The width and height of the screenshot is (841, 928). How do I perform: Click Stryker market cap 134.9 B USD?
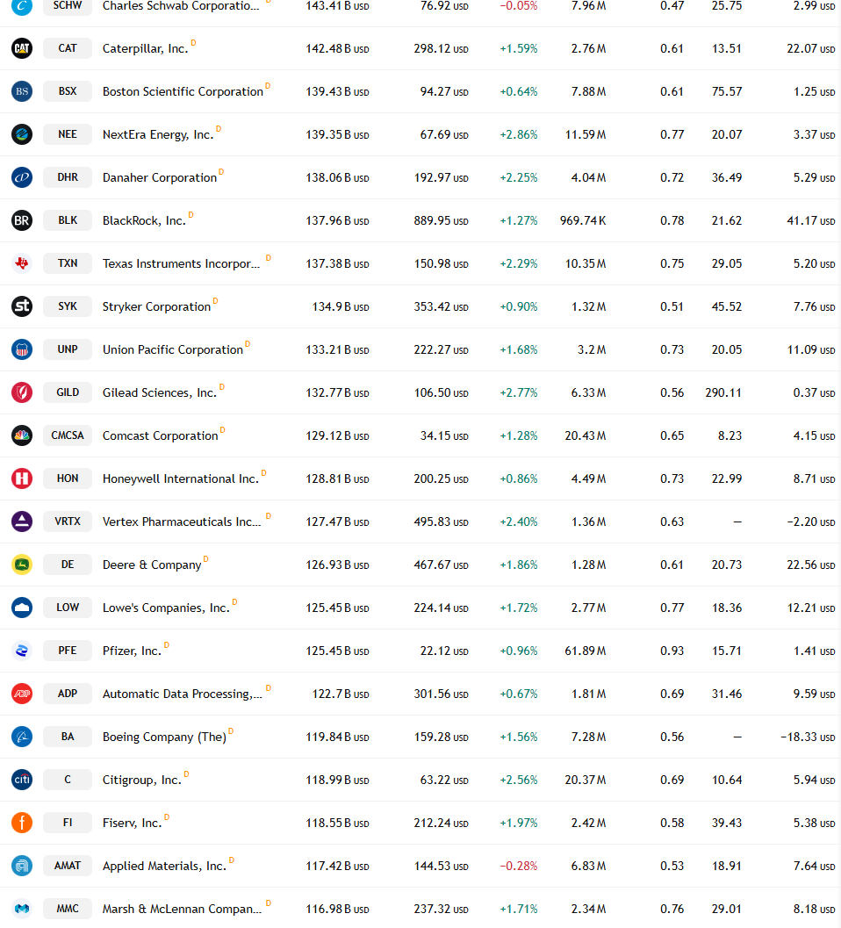click(x=341, y=306)
